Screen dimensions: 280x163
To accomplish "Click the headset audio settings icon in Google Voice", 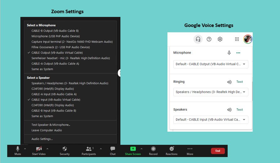I will point(198,39).
